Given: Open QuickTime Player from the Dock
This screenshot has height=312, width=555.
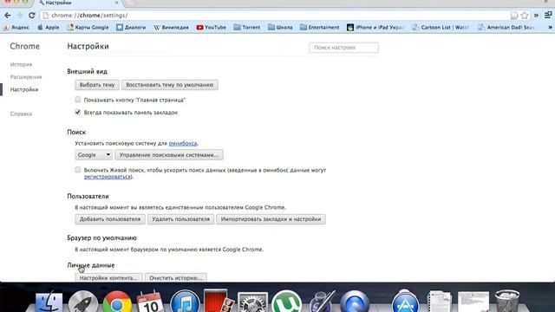Looking at the screenshot, I should [x=355, y=302].
